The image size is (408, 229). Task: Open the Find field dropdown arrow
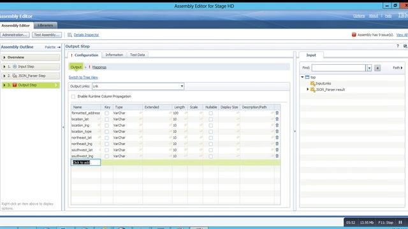[369, 68]
